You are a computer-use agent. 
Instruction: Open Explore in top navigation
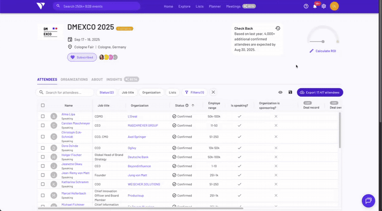(x=184, y=6)
